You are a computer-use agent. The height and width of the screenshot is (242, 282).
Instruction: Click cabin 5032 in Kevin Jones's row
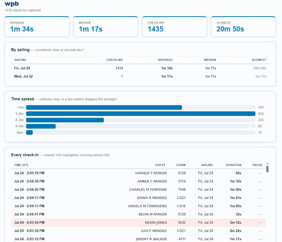pos(182,223)
